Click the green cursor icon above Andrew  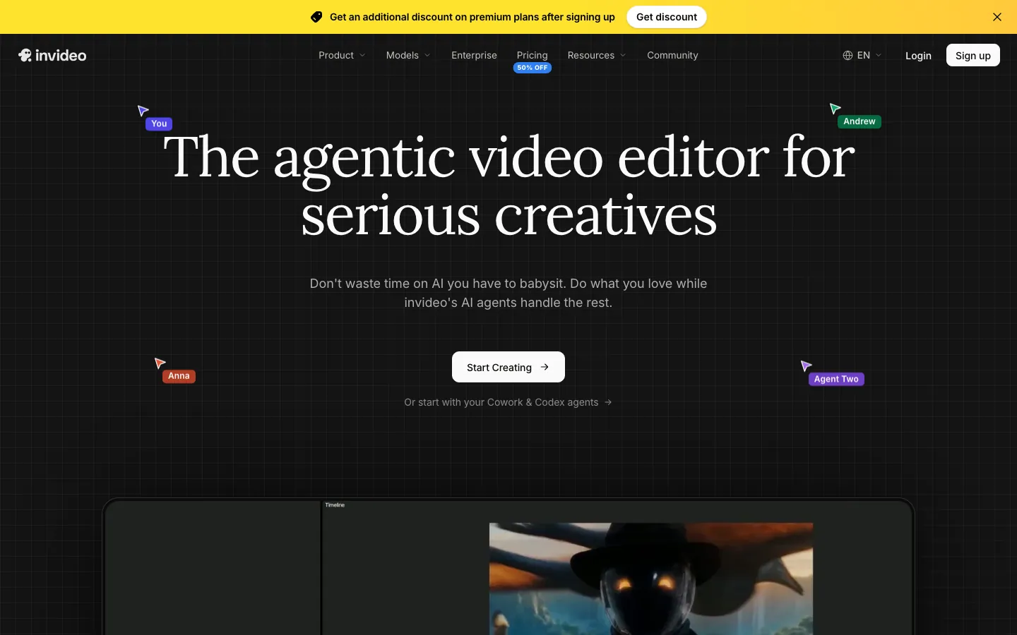(x=835, y=108)
